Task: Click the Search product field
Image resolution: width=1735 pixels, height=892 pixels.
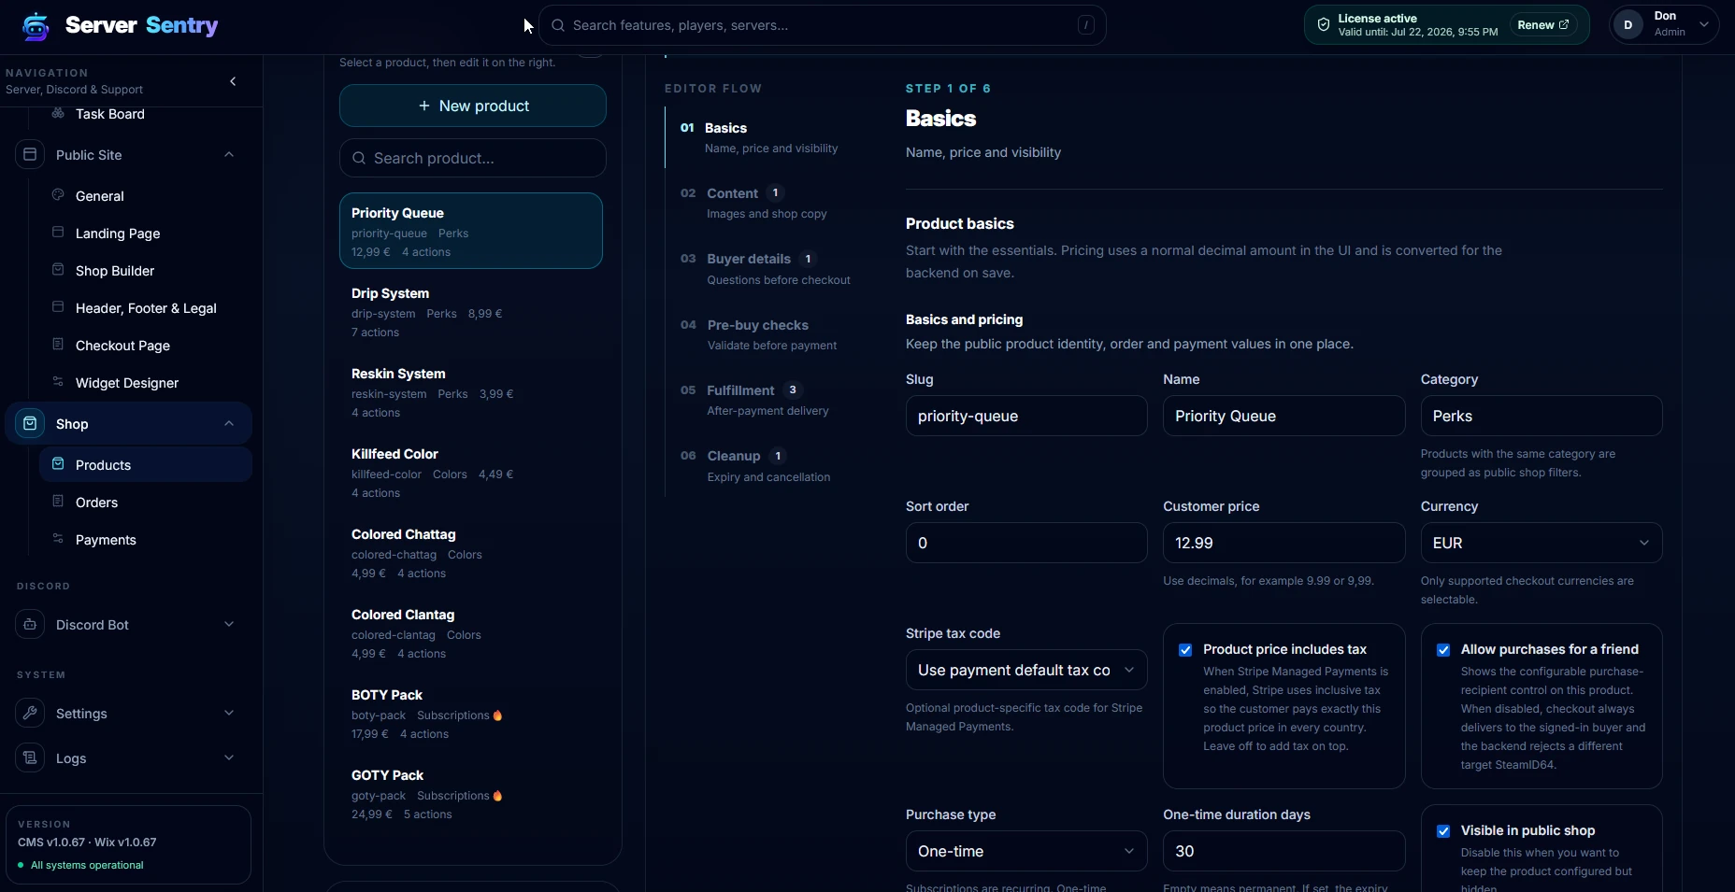Action: [x=473, y=158]
